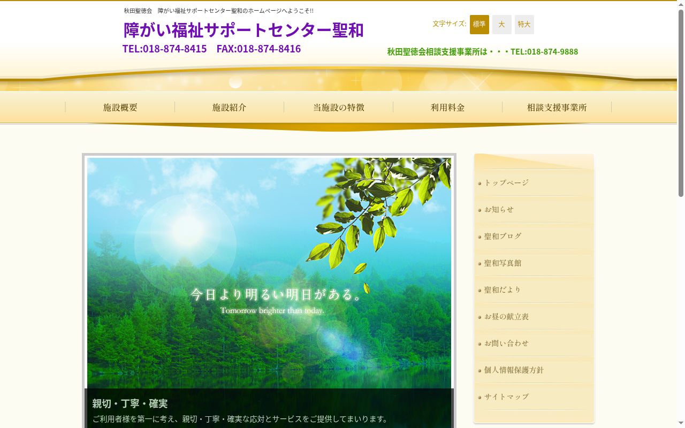
Task: Open the 利用料金 navigation item
Action: coord(448,108)
